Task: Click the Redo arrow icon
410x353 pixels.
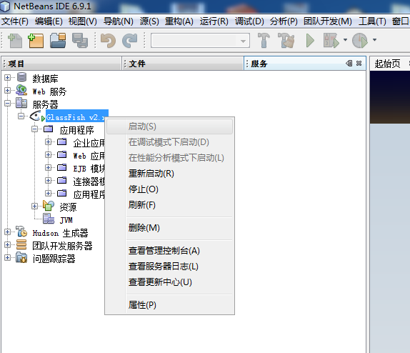Action: pyautogui.click(x=130, y=41)
